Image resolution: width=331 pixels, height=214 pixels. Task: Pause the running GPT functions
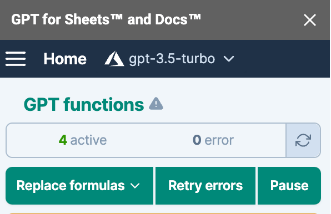pyautogui.click(x=289, y=186)
